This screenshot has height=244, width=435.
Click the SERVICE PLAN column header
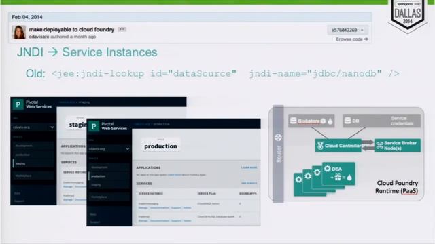tap(207, 194)
